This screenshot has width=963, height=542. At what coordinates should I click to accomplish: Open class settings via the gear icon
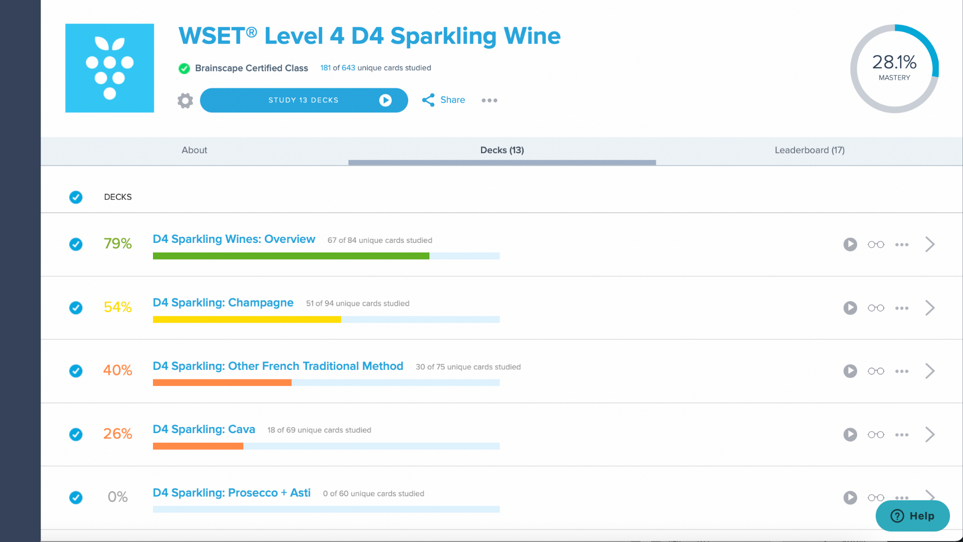[x=185, y=100]
